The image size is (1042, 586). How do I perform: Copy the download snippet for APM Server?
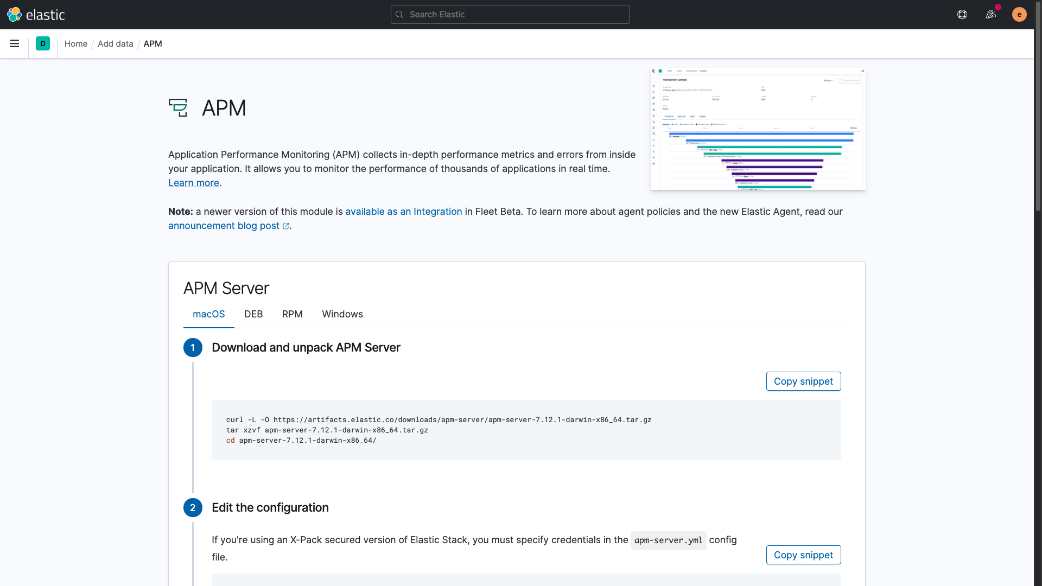point(803,381)
